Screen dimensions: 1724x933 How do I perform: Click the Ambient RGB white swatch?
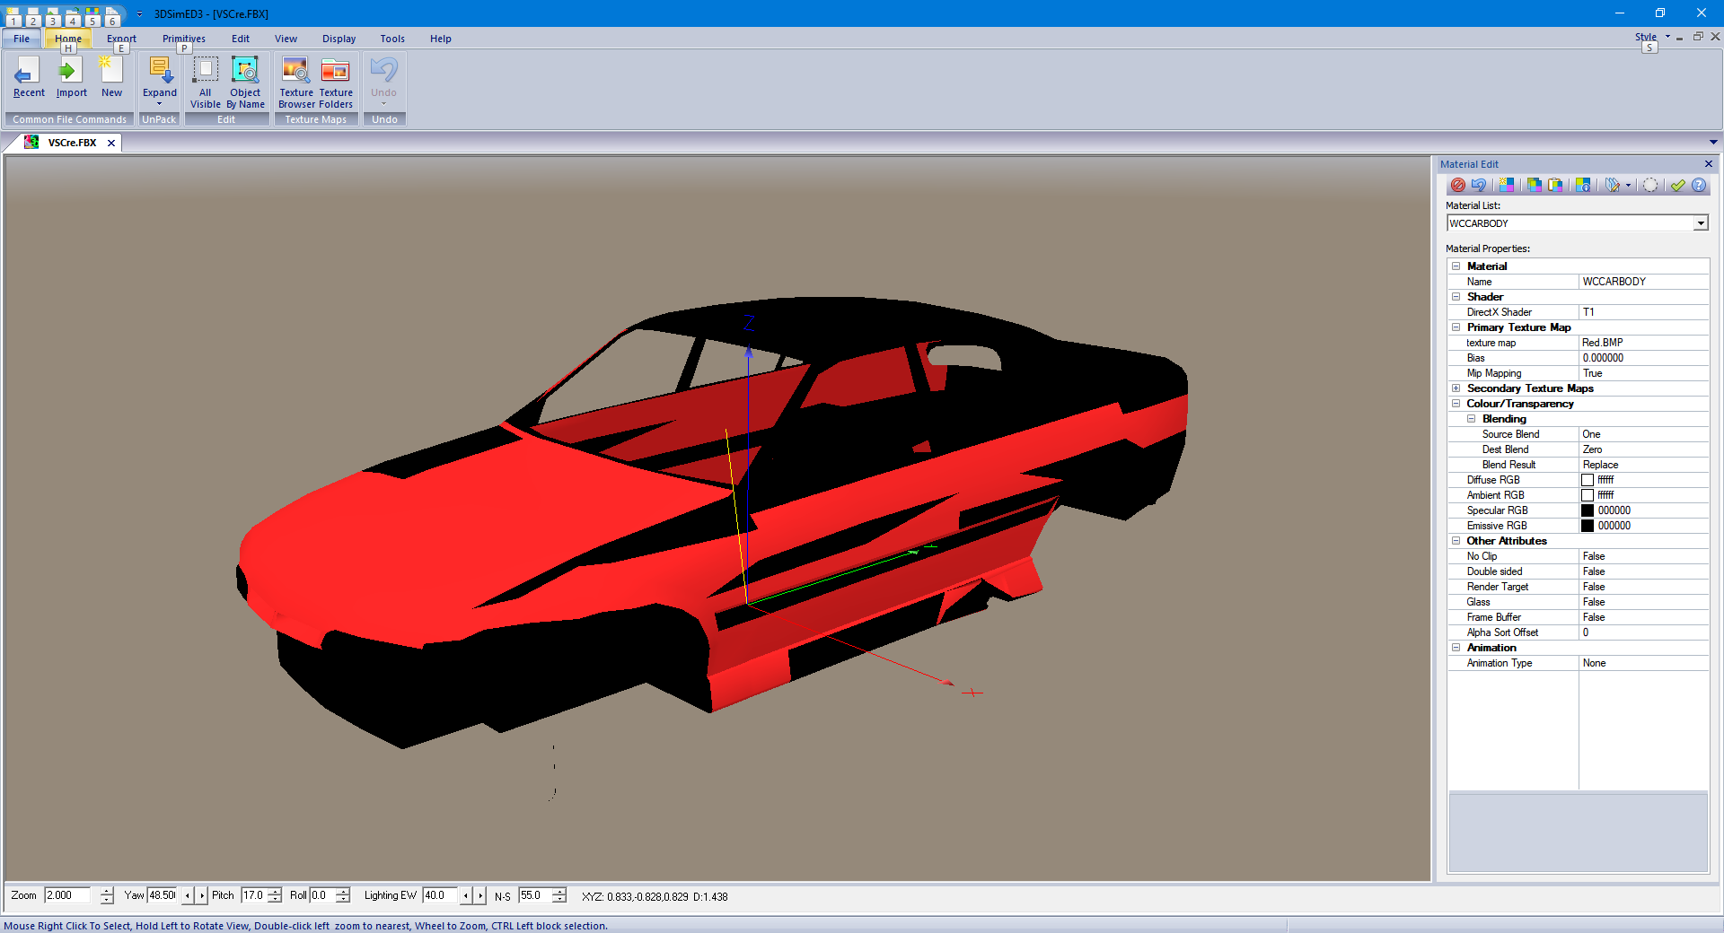pos(1588,495)
